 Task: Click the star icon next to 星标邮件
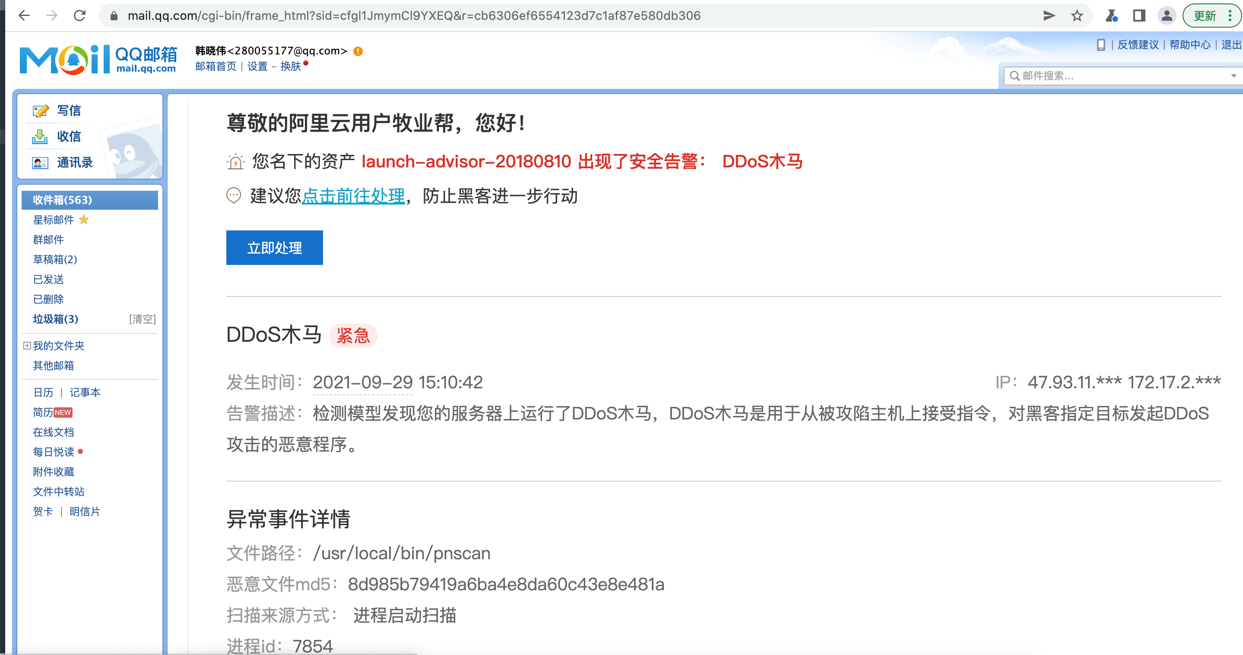84,220
